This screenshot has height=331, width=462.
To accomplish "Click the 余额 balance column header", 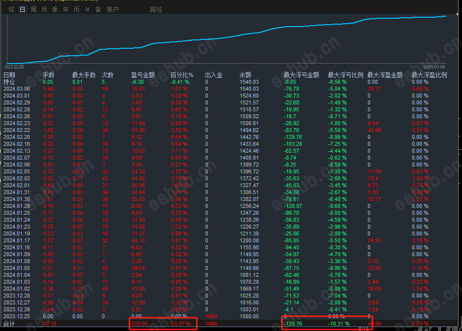I will pos(245,75).
